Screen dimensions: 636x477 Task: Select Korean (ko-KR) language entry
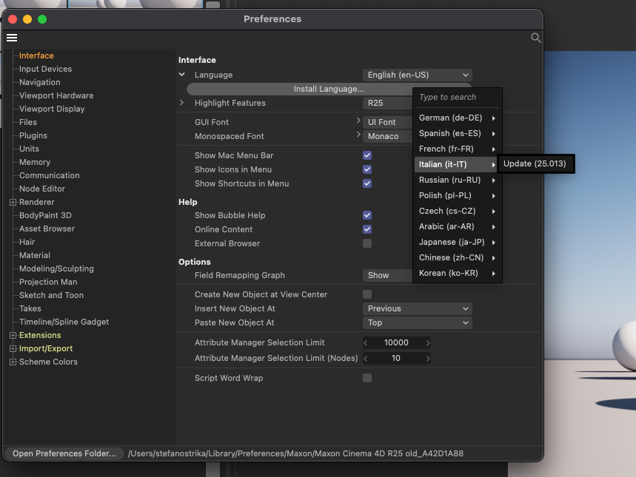[458, 273]
